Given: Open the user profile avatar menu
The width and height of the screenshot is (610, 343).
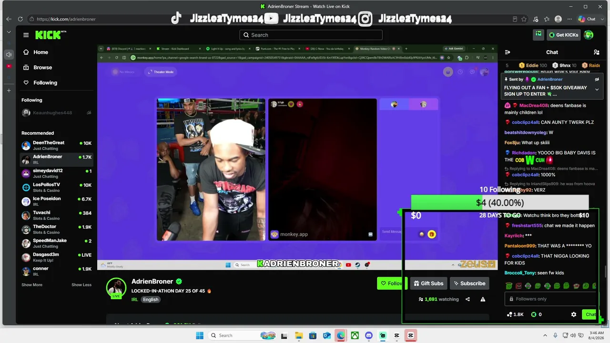Looking at the screenshot, I should click(589, 35).
